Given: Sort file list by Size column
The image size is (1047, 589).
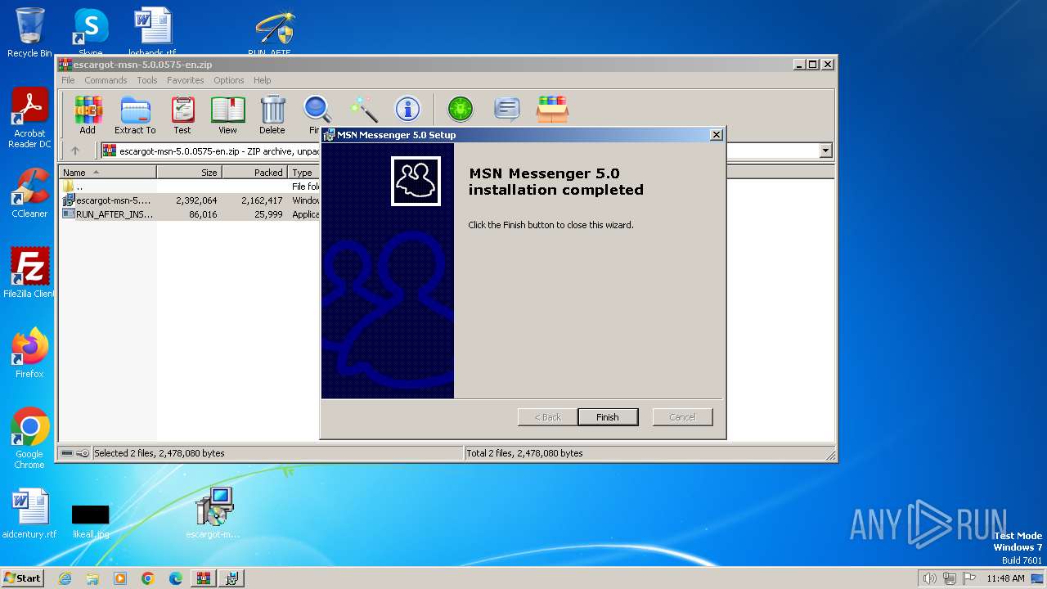Looking at the screenshot, I should [189, 173].
